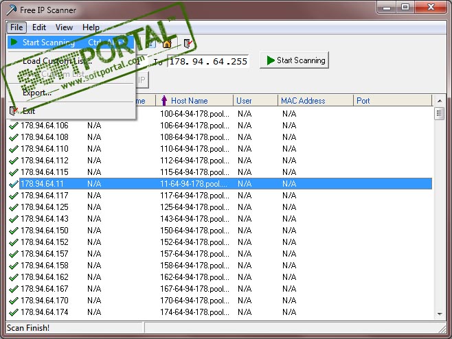
Task: Click host name 143-64-94-178.pool...
Action: [x=195, y=219]
